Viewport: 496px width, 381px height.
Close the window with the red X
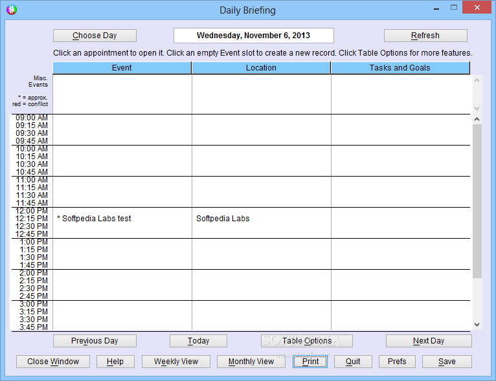click(x=477, y=8)
